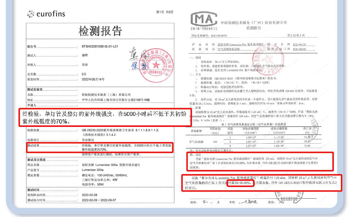Click the 审核人 label

pyautogui.click(x=32, y=65)
